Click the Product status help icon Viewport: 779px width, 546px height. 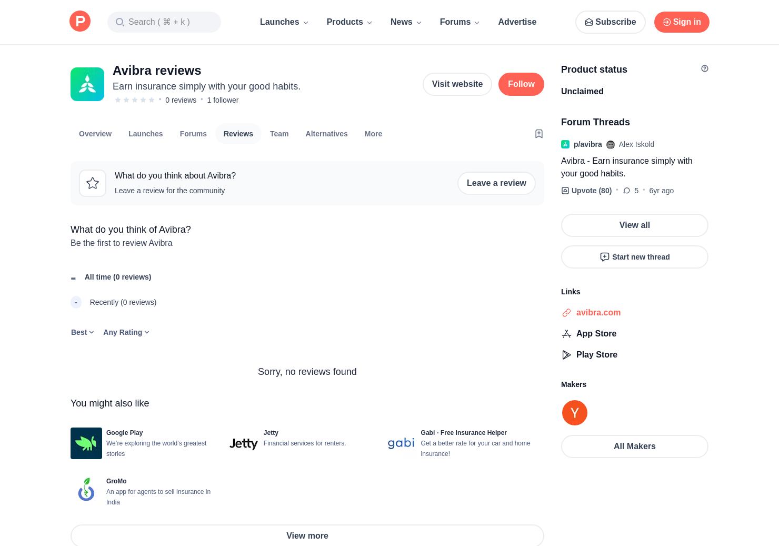tap(704, 68)
